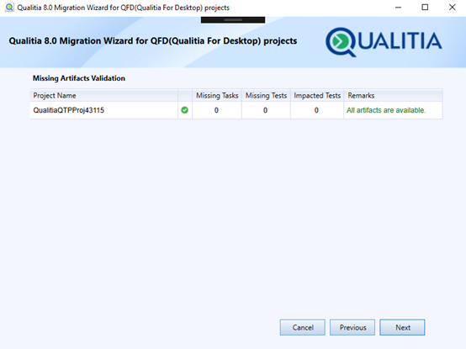Click the Impacted Tests value cell
Image resolution: width=466 pixels, height=349 pixels.
point(316,110)
